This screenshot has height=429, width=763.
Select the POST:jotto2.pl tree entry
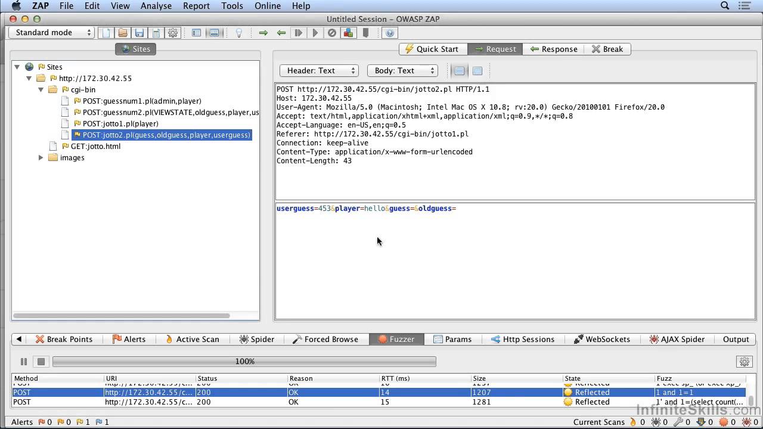coord(162,135)
